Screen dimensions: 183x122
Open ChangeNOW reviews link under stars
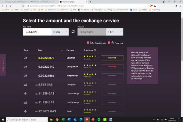coord(88,68)
